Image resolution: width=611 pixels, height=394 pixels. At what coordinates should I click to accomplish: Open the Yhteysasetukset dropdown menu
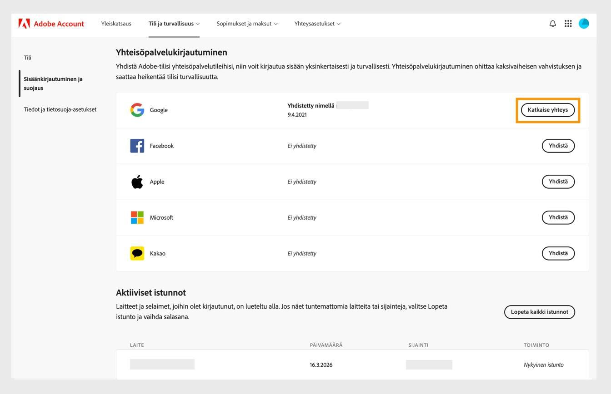point(317,23)
